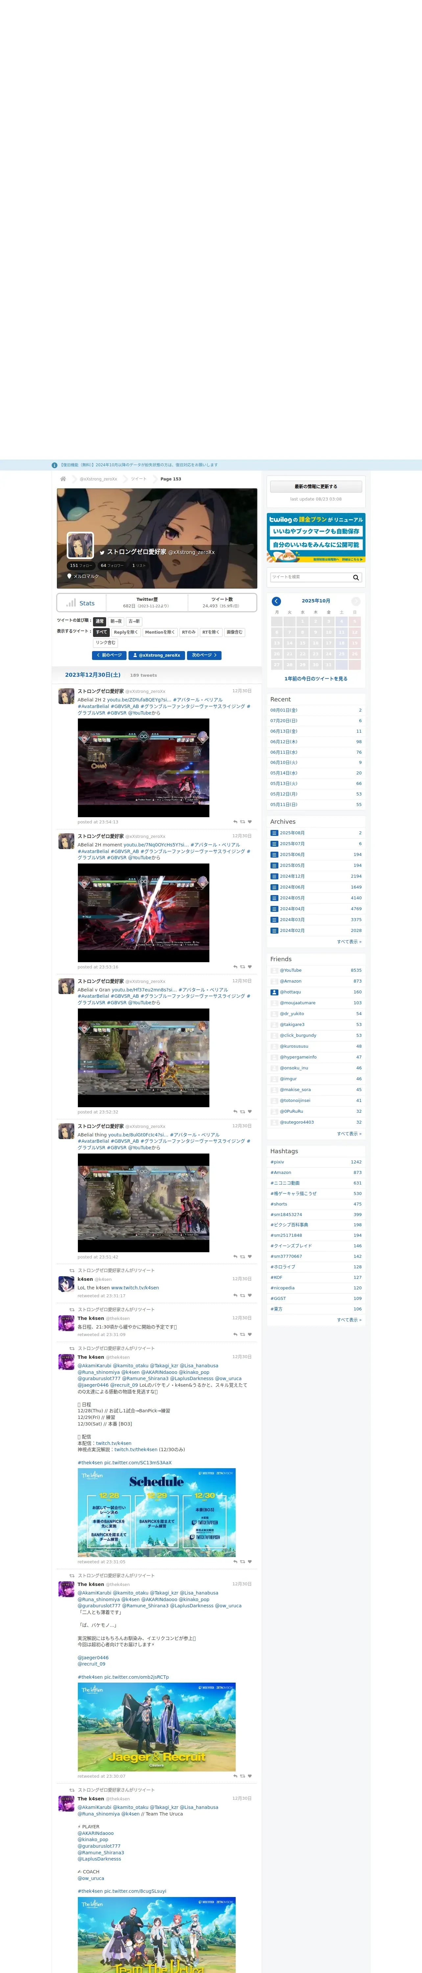
Task: Open the @xXstrong_zeroXx breadcrumb item
Action: click(x=99, y=479)
